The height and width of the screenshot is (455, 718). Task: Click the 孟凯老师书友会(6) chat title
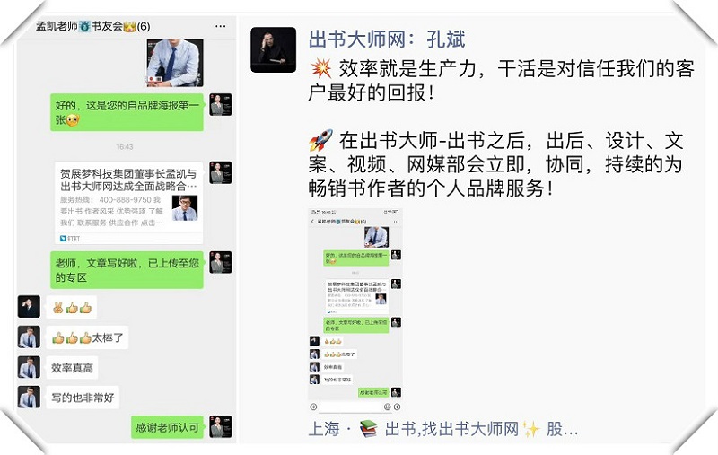(x=93, y=26)
